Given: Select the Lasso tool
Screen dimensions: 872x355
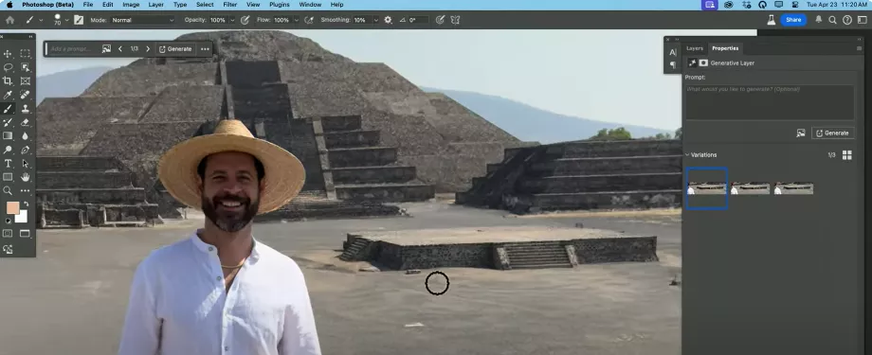Looking at the screenshot, I should pyautogui.click(x=8, y=67).
